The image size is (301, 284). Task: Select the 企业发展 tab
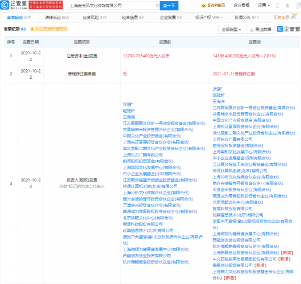click(171, 18)
